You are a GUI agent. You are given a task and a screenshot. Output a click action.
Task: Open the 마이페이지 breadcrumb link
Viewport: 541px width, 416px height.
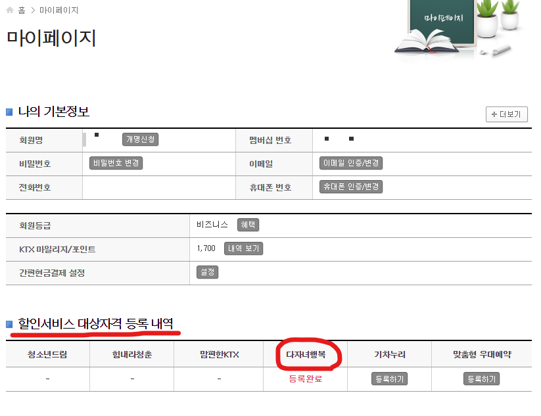click(59, 11)
